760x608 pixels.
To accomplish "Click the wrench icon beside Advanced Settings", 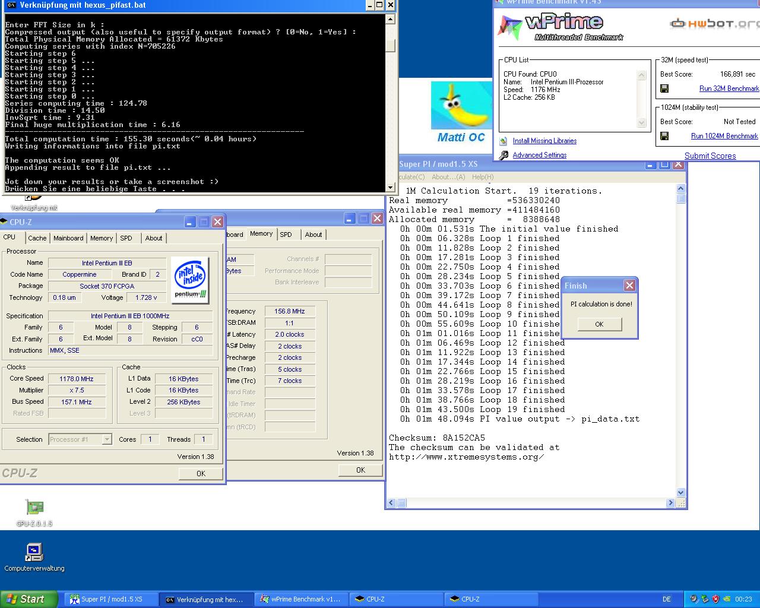I will (x=503, y=155).
